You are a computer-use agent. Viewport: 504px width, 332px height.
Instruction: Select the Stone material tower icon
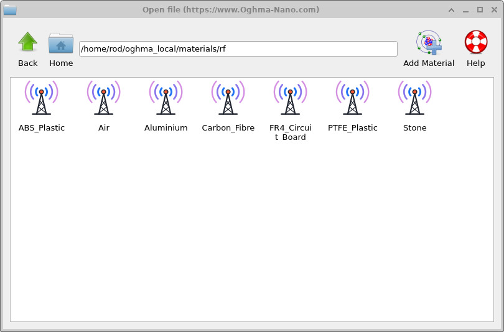tap(414, 98)
